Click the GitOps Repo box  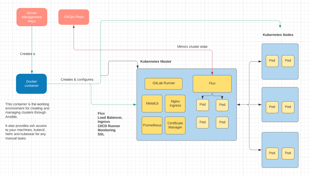[74, 17]
